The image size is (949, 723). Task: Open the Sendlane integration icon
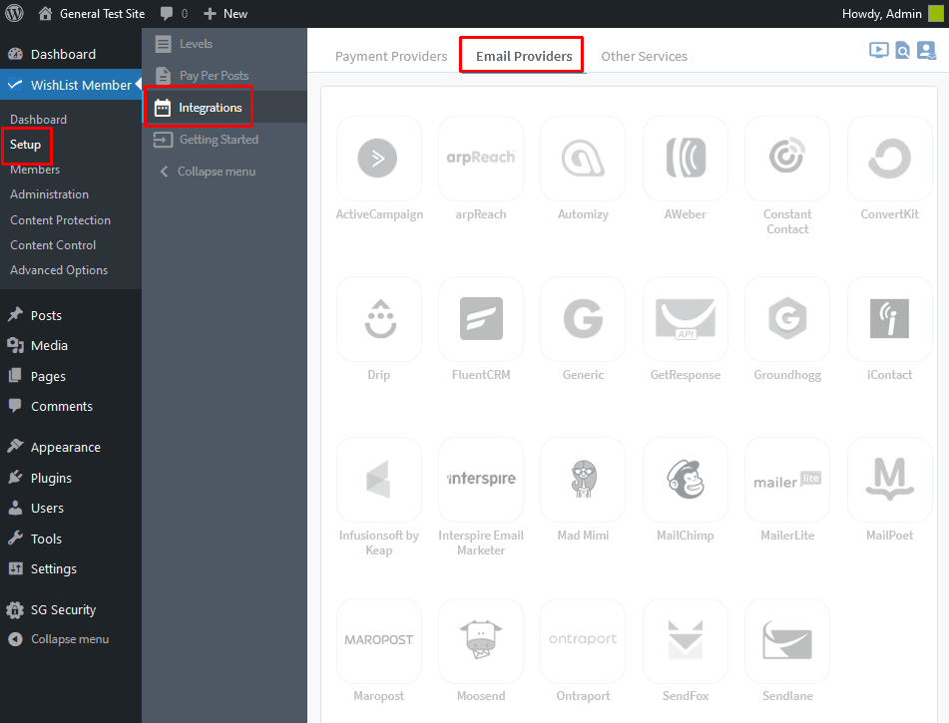(x=787, y=640)
